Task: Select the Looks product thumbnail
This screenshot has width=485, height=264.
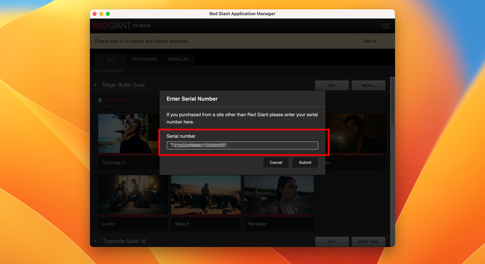Action: click(x=133, y=195)
